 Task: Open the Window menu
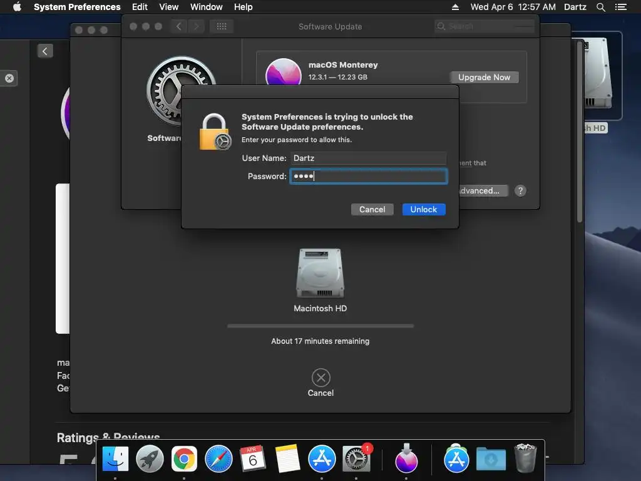pos(206,7)
